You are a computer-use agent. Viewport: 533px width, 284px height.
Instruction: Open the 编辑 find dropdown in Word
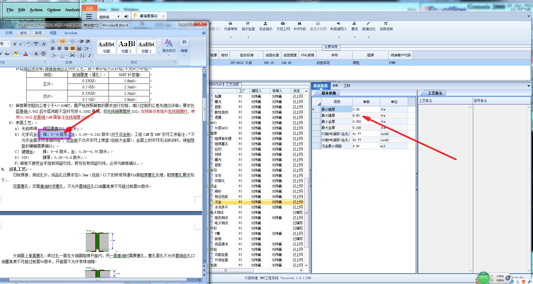click(184, 48)
